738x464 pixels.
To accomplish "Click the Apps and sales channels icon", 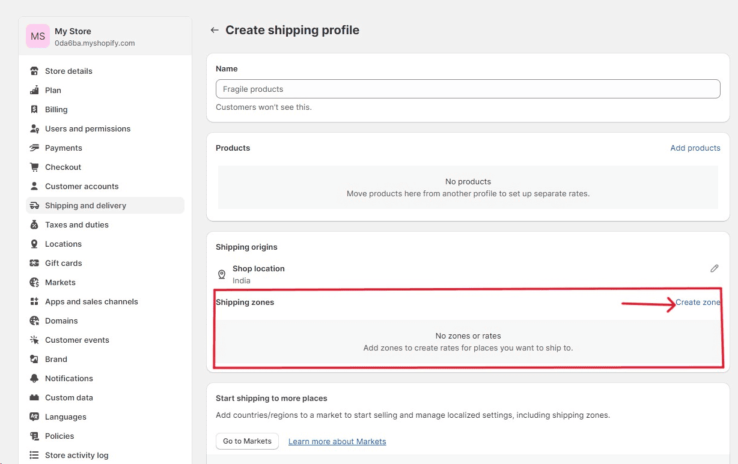I will (34, 301).
